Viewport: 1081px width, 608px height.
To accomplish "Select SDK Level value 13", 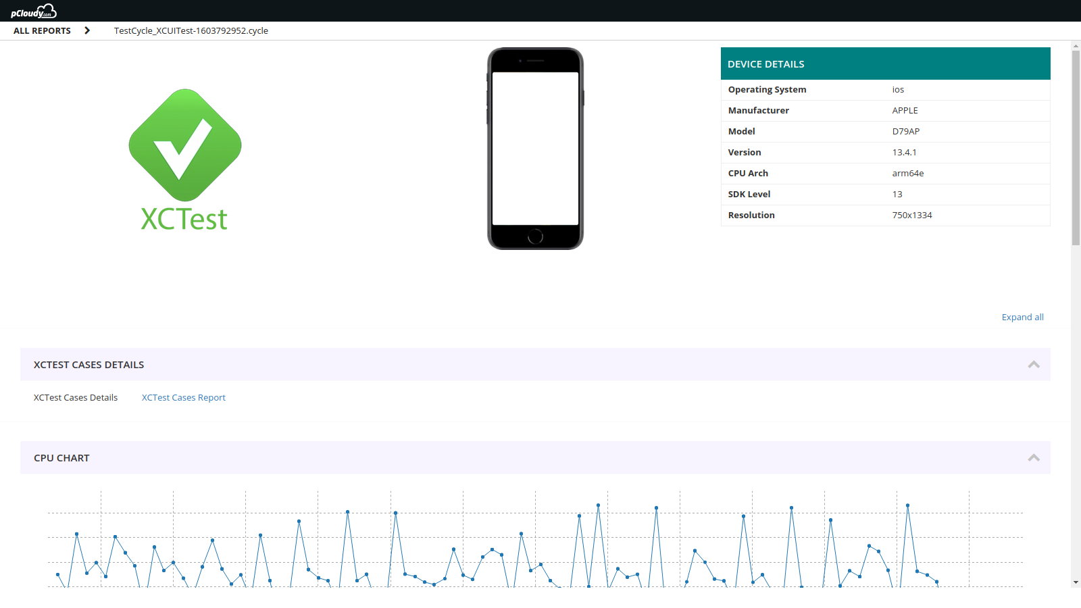I will pos(897,194).
